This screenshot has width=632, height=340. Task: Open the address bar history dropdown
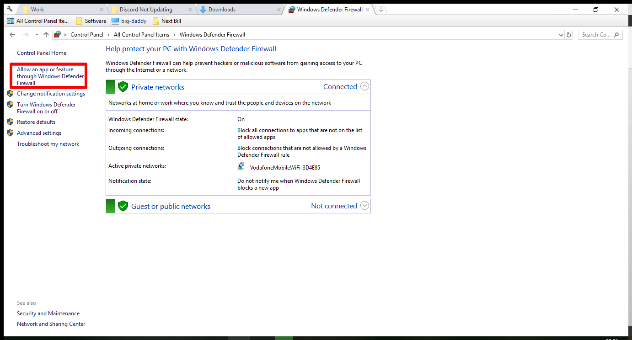(x=561, y=34)
